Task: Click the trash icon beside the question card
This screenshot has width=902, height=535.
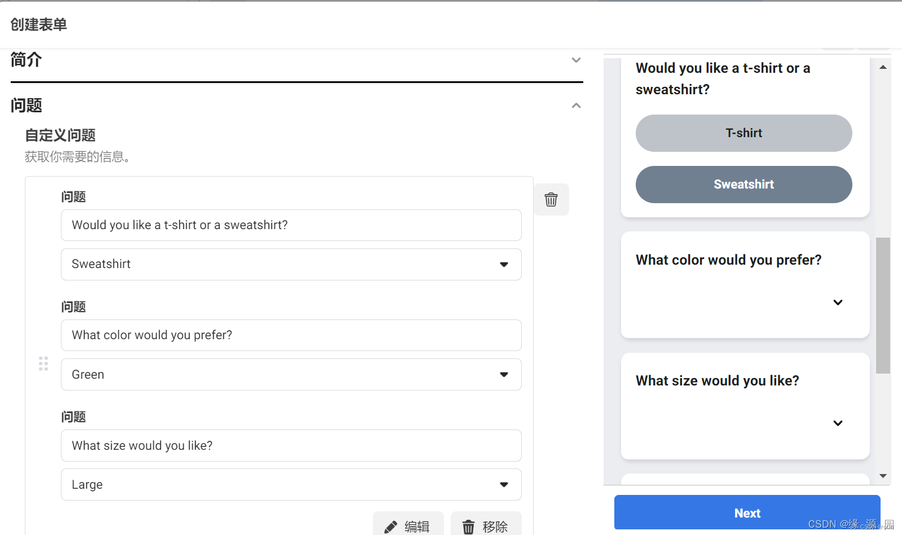Action: point(551,199)
